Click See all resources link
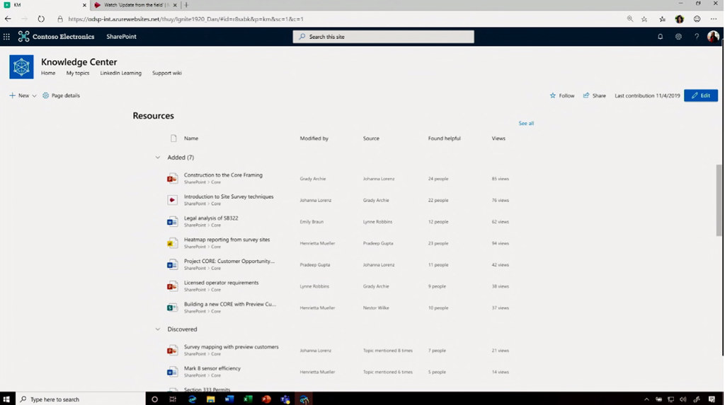The width and height of the screenshot is (725, 405). [x=526, y=123]
